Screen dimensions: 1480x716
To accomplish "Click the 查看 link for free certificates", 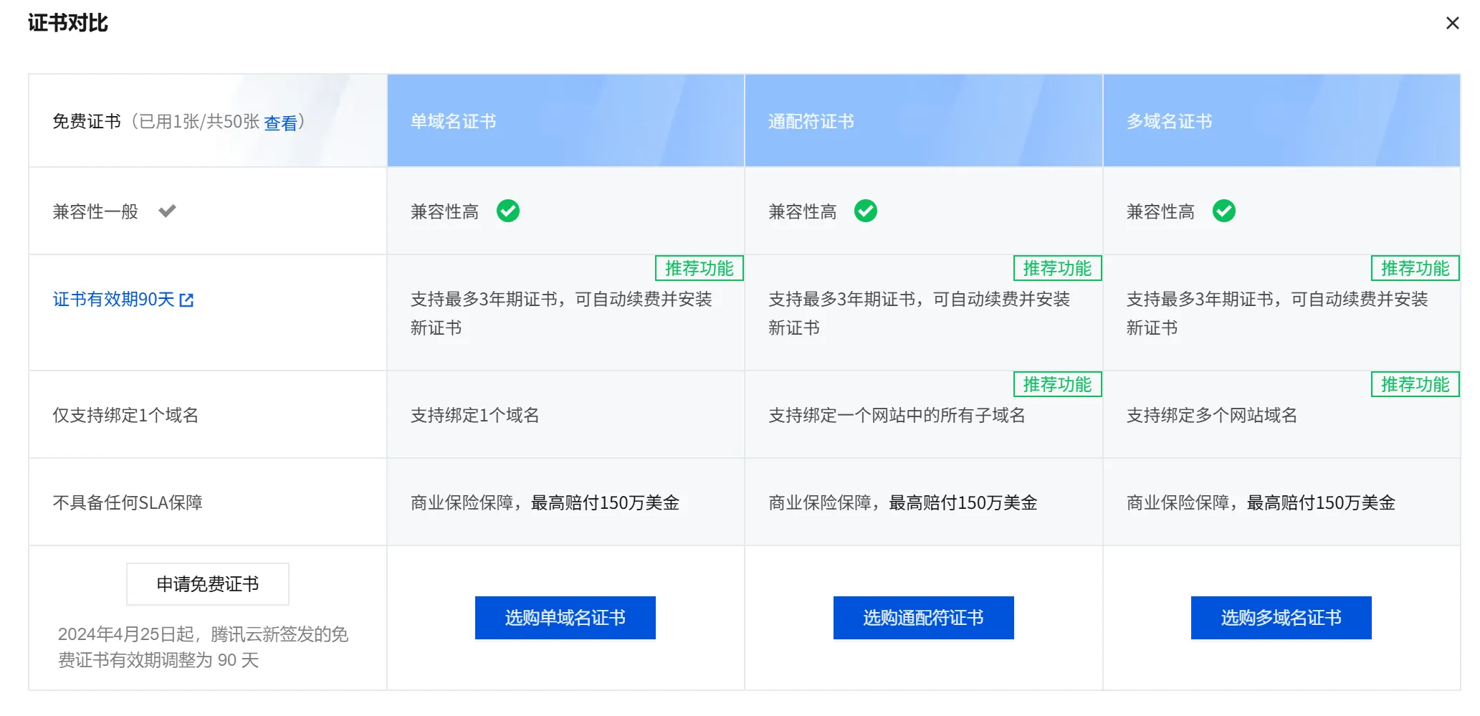I will (280, 123).
